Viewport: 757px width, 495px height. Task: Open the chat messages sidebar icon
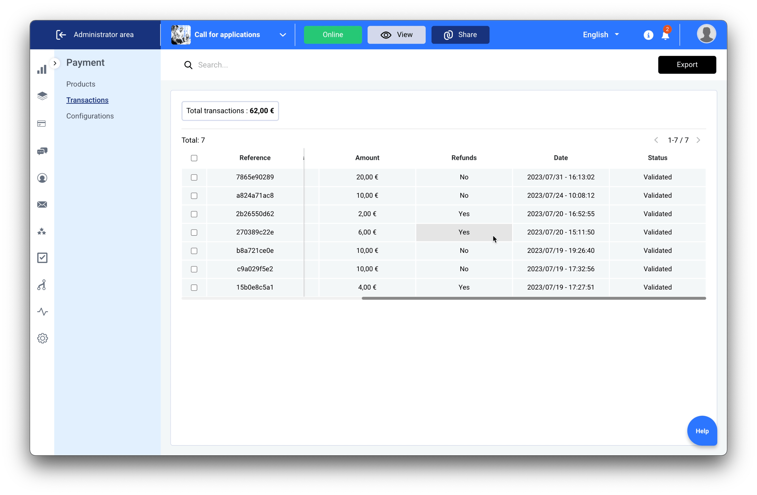point(42,151)
